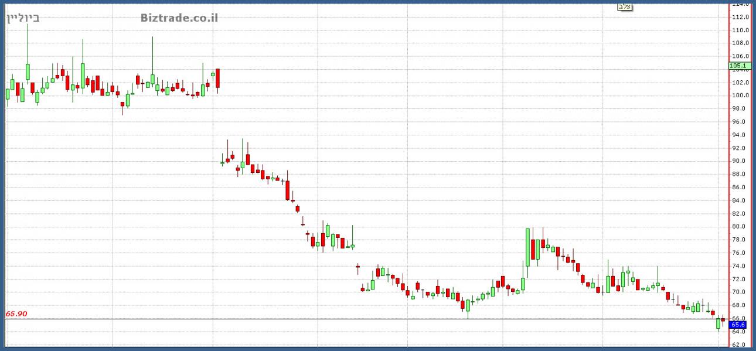The height and width of the screenshot is (351, 756).
Task: Select the rightmost red candle on chart
Action: [x=723, y=319]
